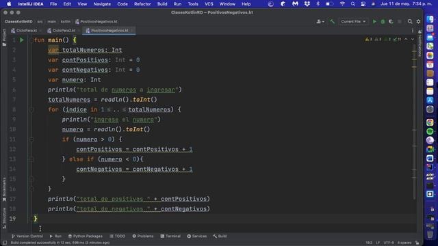Go to next highlighted problem arrow
This screenshot has width=438, height=246.
coord(412,40)
